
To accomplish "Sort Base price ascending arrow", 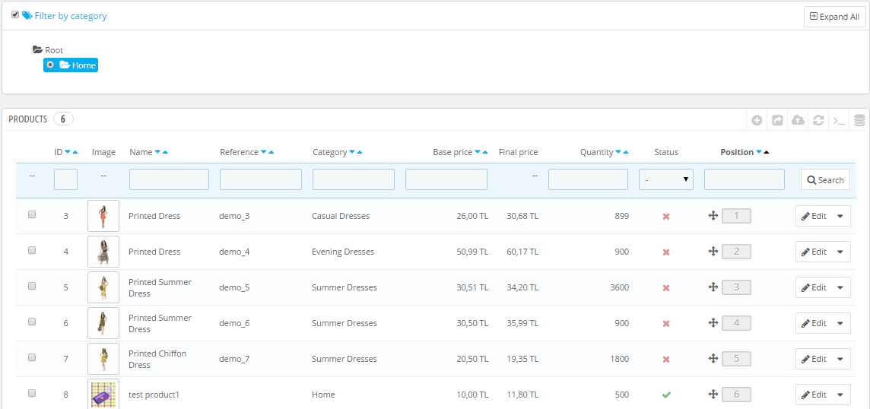I will 485,152.
